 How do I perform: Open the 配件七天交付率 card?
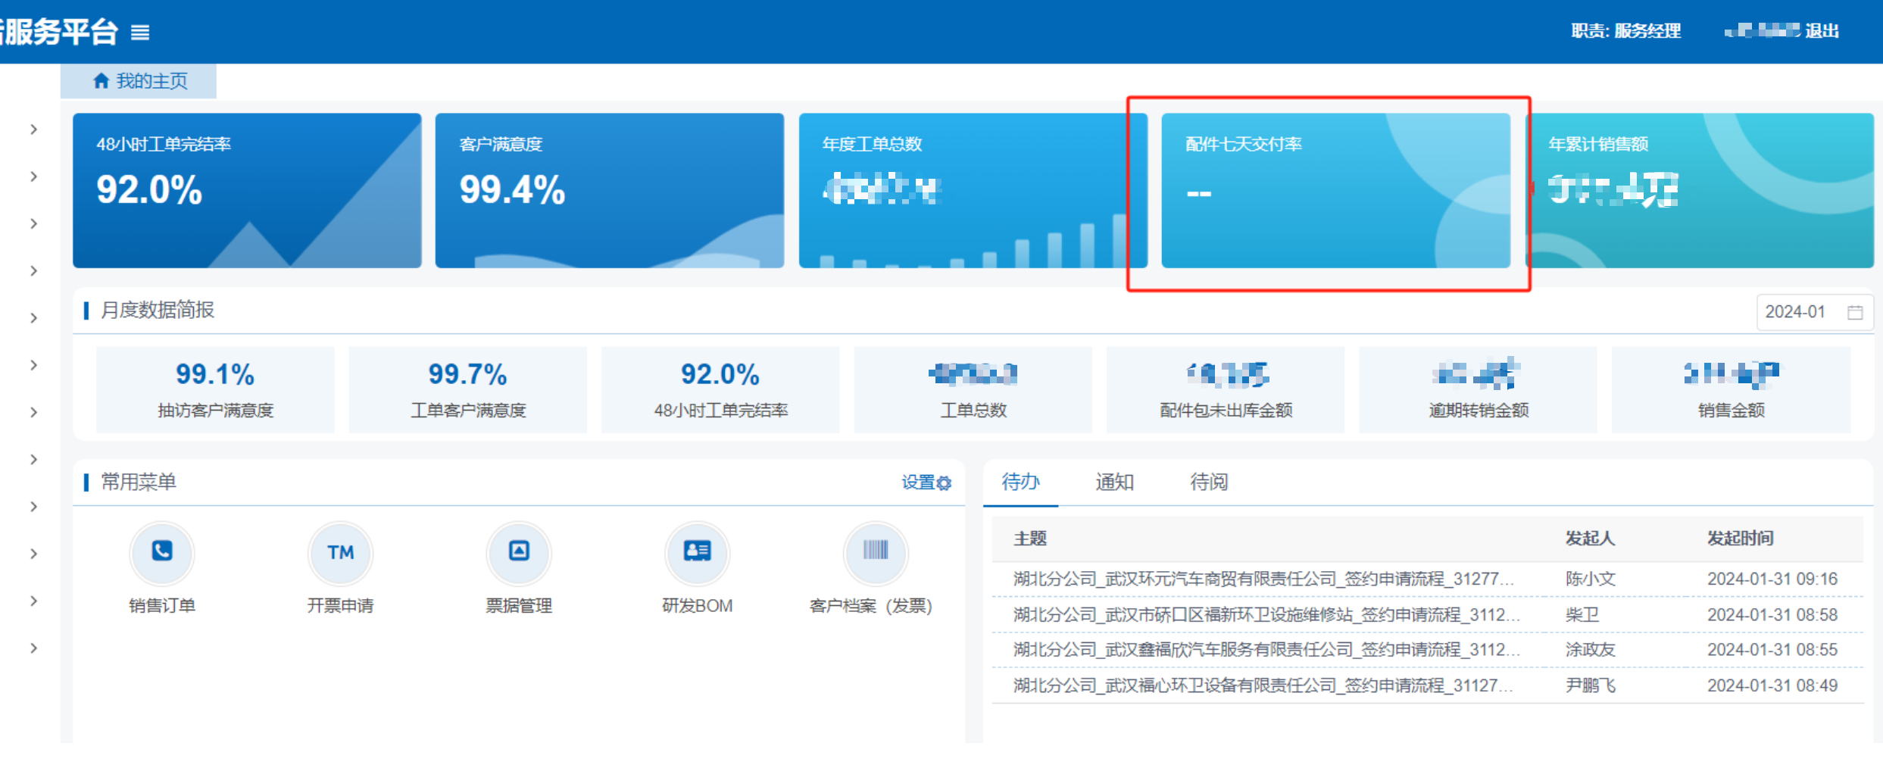click(x=1335, y=190)
